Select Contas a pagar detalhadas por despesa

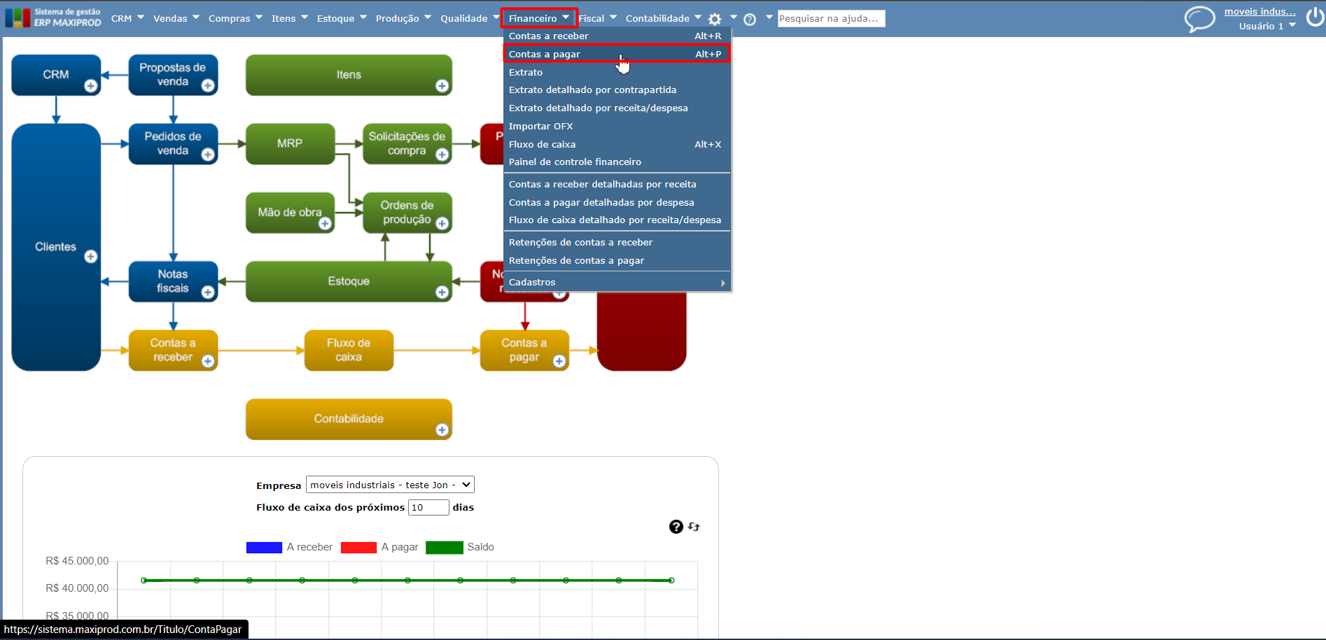[x=617, y=203]
